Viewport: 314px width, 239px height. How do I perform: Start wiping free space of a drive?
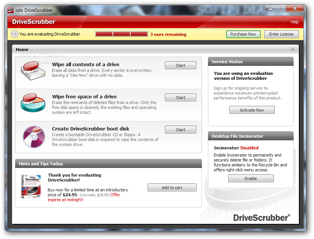[x=180, y=97]
